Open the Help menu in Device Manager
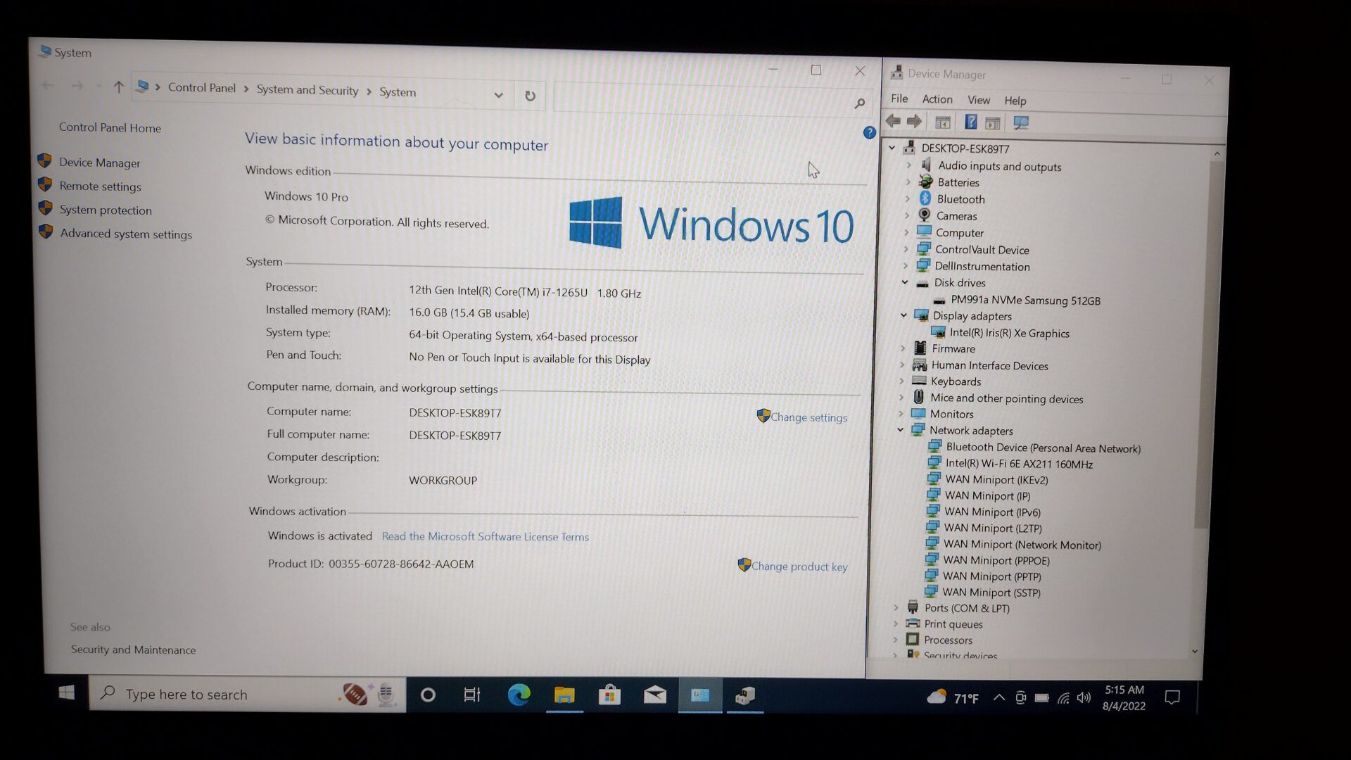 tap(1015, 101)
